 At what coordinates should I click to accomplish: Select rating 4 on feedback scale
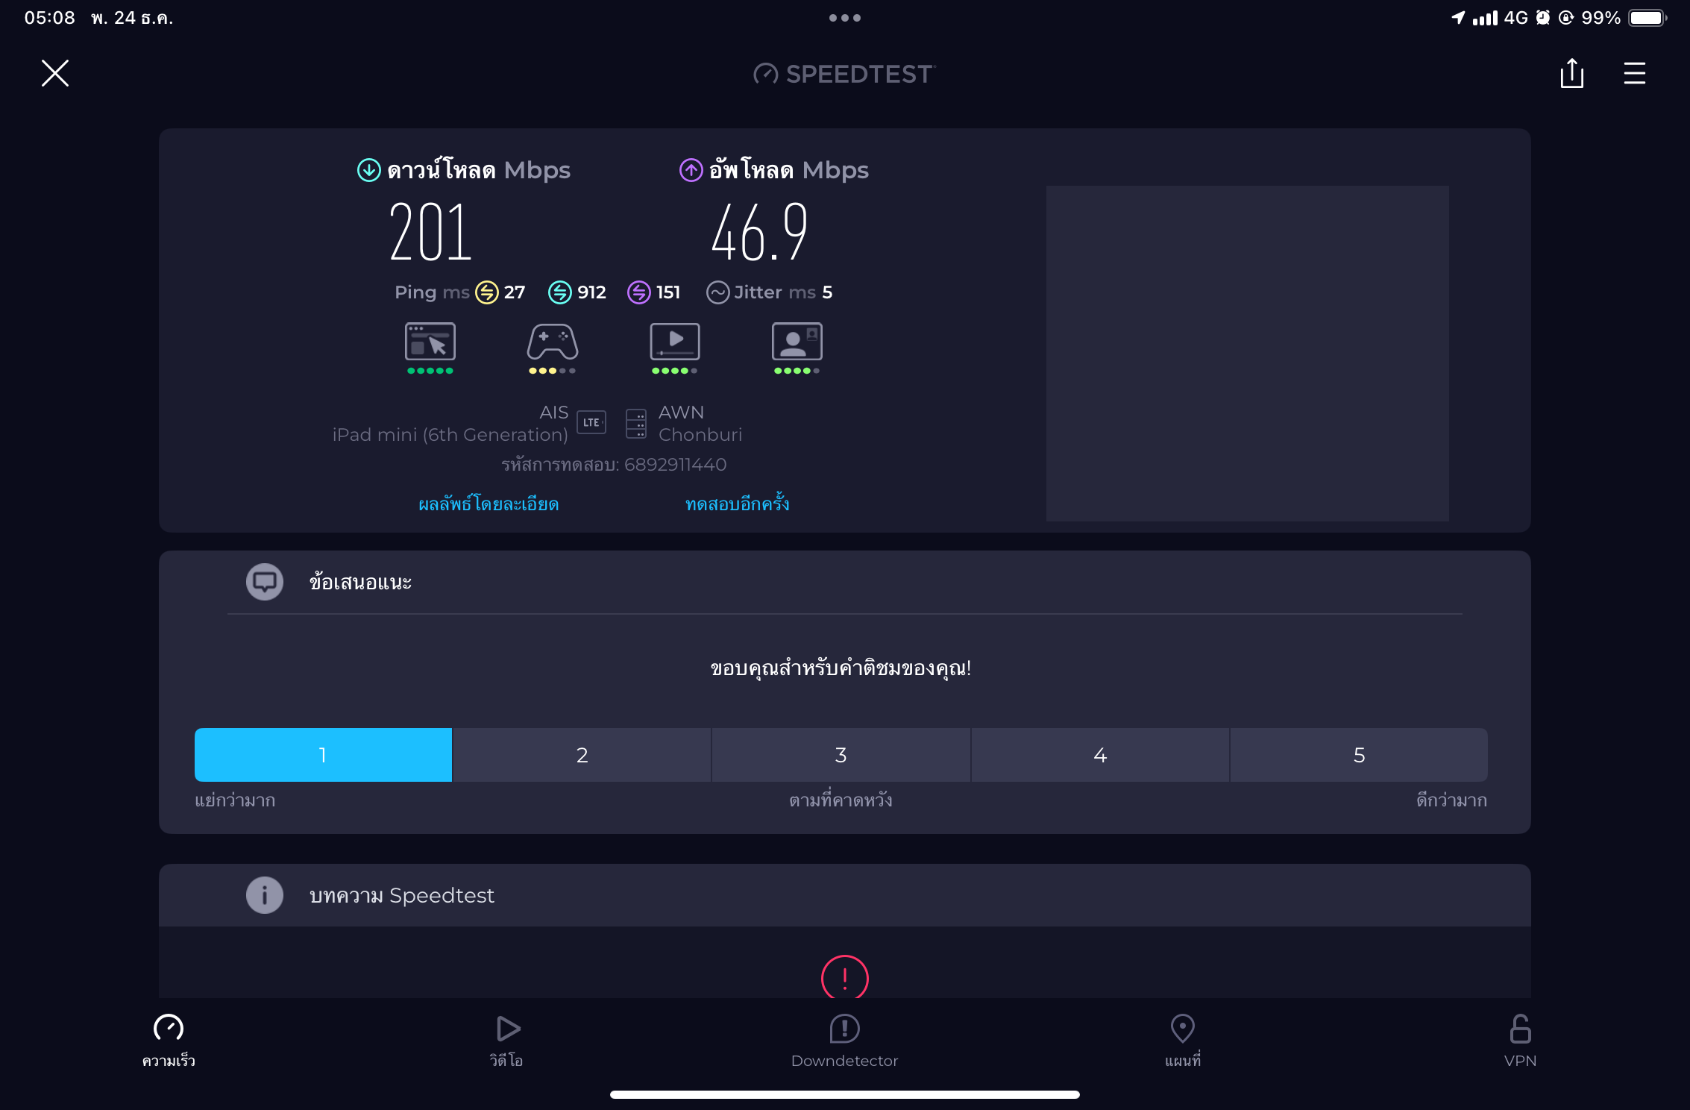pos(1100,755)
